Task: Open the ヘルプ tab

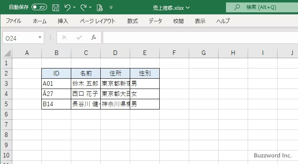Action: [223, 21]
